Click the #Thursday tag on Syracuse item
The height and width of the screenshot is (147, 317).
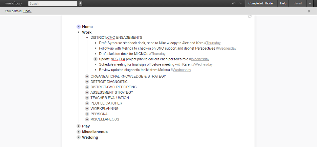coord(212,43)
